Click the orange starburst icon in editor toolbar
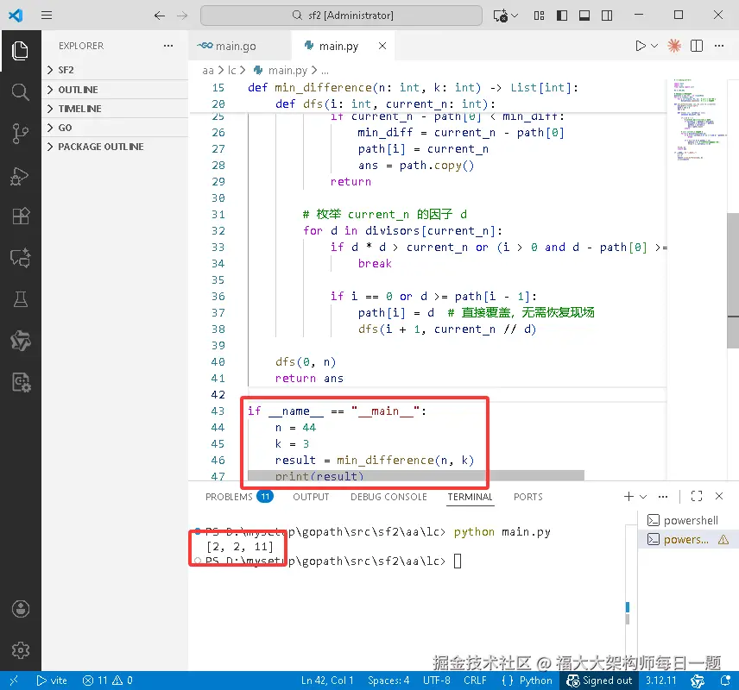The height and width of the screenshot is (690, 739). click(674, 46)
